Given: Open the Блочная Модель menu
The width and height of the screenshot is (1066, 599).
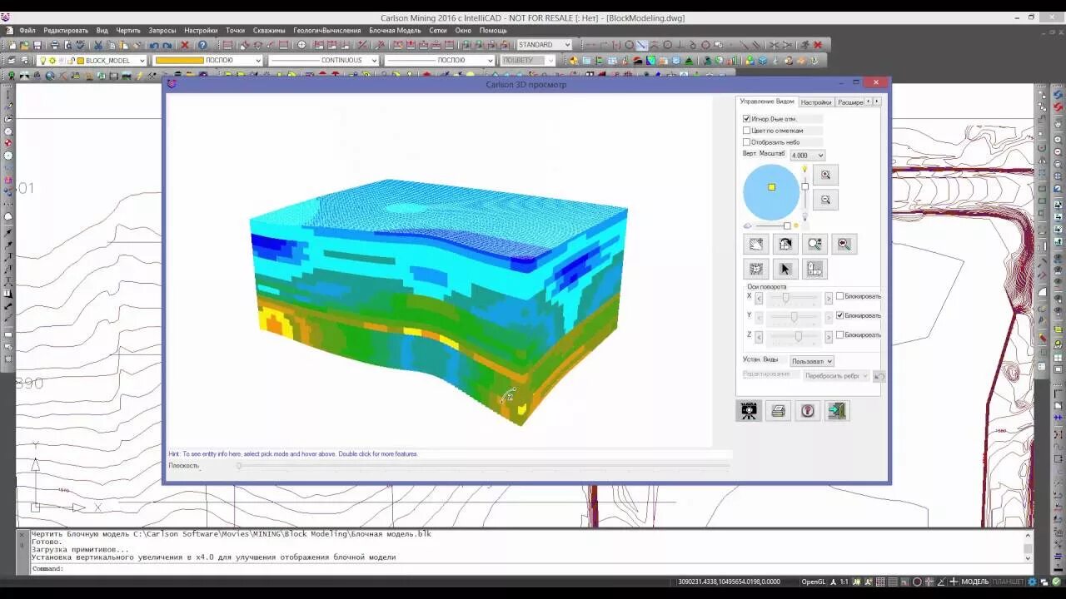Looking at the screenshot, I should coord(396,31).
